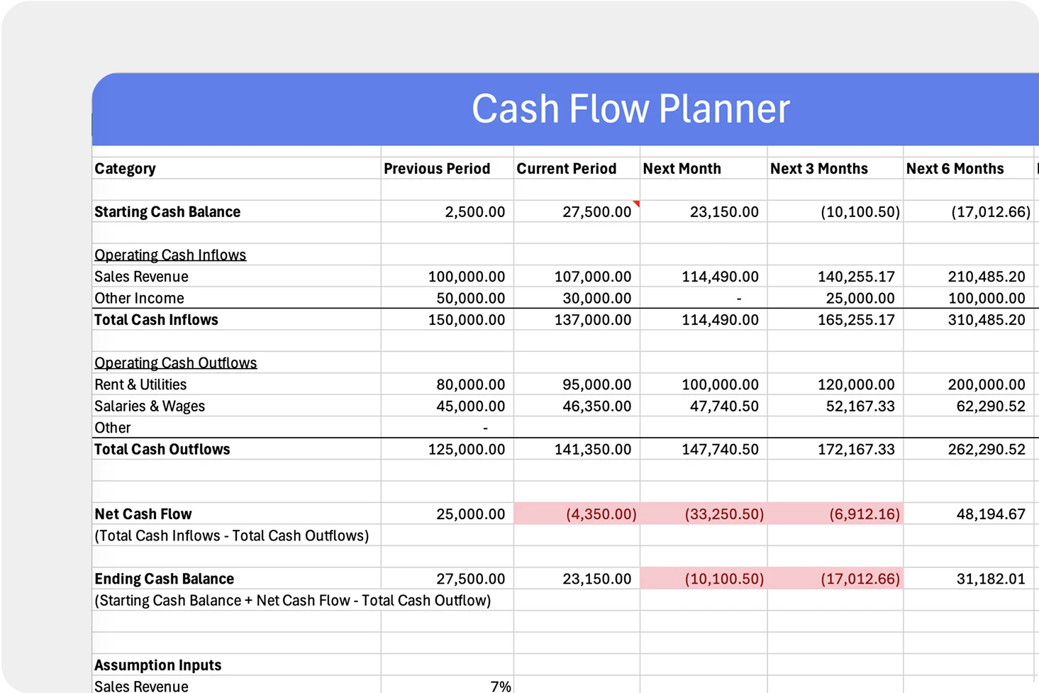
Task: Click the Salaries & Wages row label
Action: coord(150,406)
